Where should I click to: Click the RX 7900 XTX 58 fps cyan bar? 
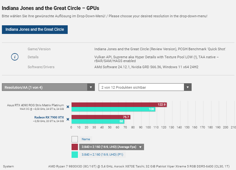click(x=96, y=121)
